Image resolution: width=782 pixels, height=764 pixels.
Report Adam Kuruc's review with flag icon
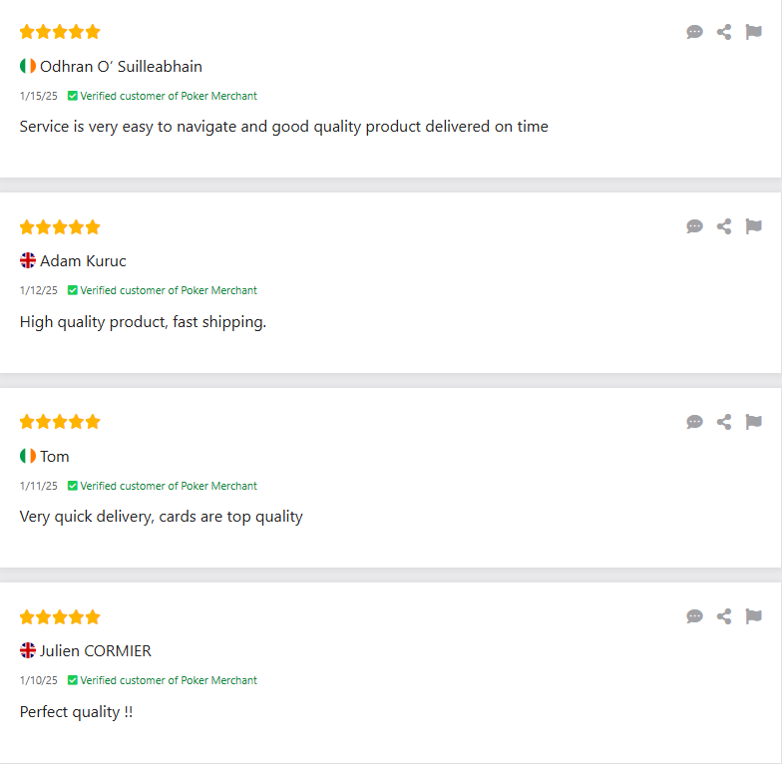tap(754, 226)
